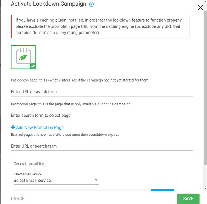This screenshot has height=204, width=207.
Task: Focus the Expired page URL field
Action: 102,146
